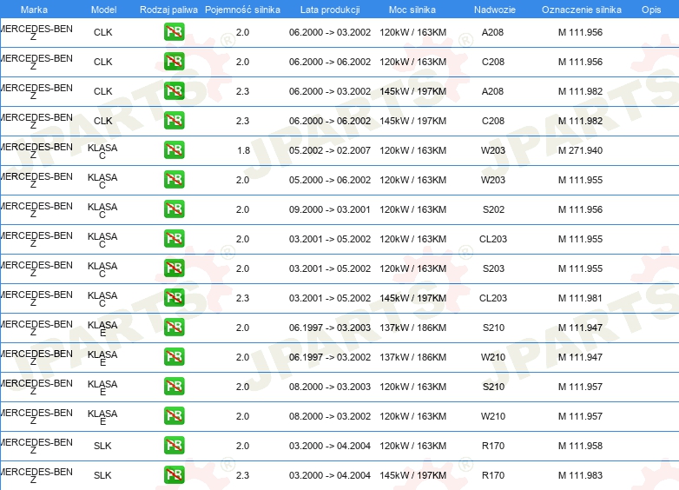Click the R170 cell in the M 111.958 row

pyautogui.click(x=493, y=446)
